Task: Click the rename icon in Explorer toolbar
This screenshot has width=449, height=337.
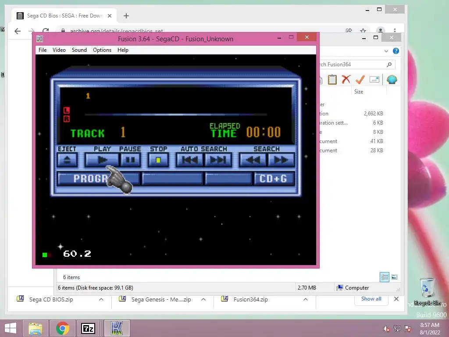Action: coord(374,79)
